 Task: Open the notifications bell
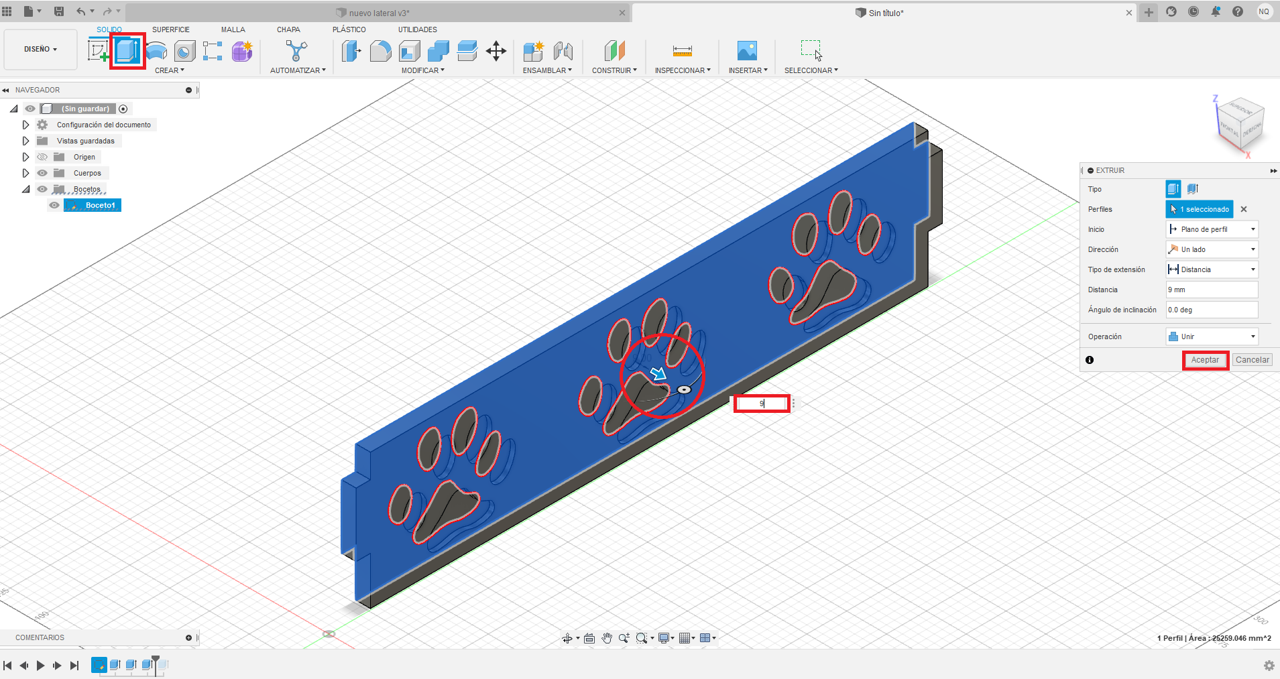tap(1216, 11)
